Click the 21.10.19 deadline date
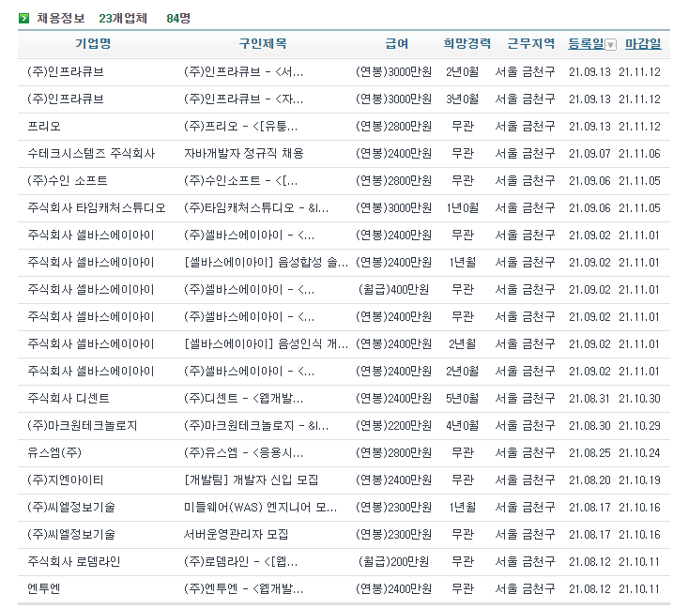The image size is (673, 609). (639, 480)
